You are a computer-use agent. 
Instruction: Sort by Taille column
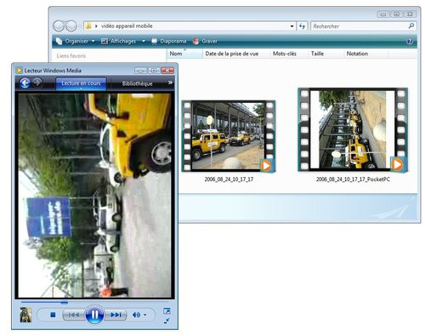point(326,54)
